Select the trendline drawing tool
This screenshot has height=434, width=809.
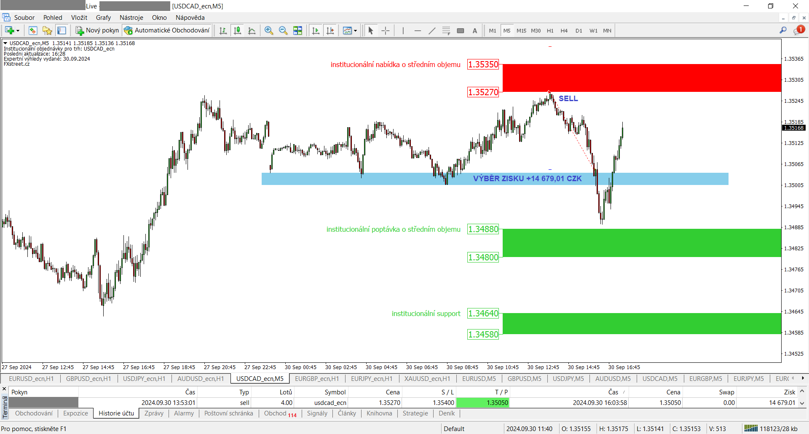click(432, 30)
